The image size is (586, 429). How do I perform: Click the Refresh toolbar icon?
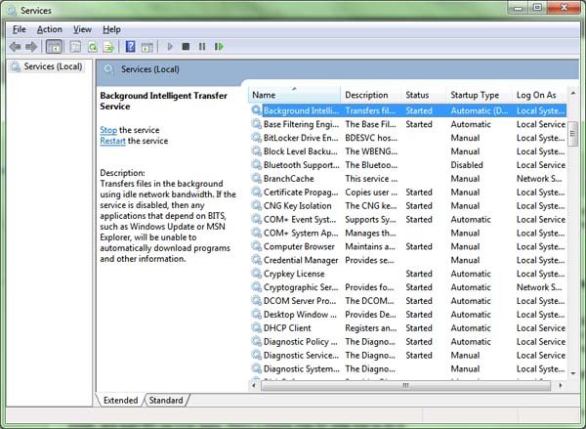point(93,47)
